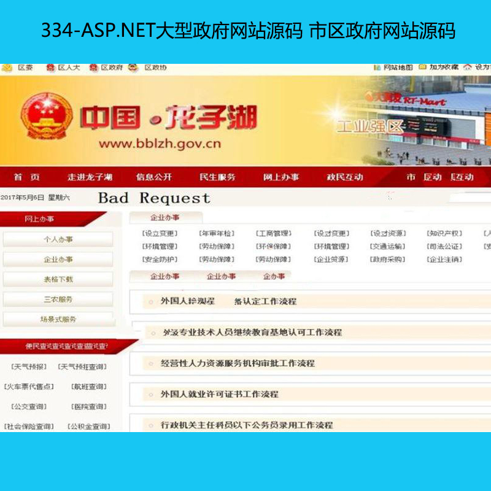
Task: Select 信息公开 in the navigation bar
Action: (x=154, y=177)
